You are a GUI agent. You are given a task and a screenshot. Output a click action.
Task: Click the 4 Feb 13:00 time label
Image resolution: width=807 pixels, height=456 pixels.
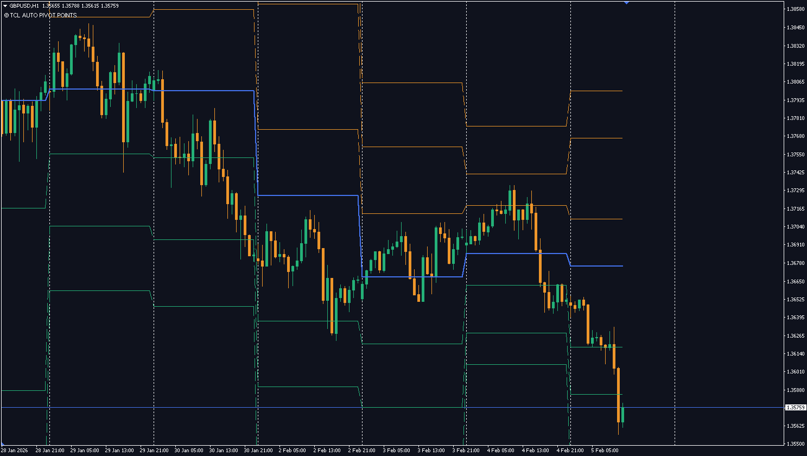pos(535,451)
